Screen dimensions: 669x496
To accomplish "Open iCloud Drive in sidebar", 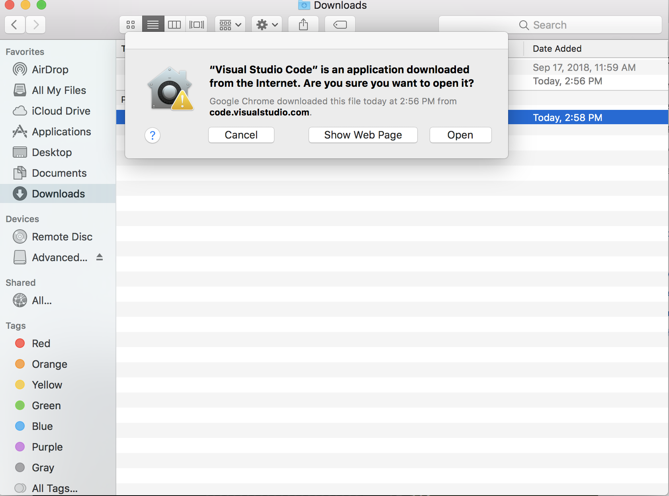I will (x=58, y=111).
